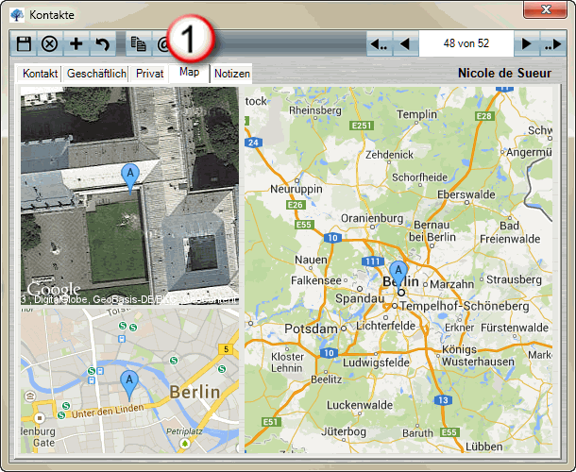Click the @ email icon
The height and width of the screenshot is (472, 576).
[161, 43]
